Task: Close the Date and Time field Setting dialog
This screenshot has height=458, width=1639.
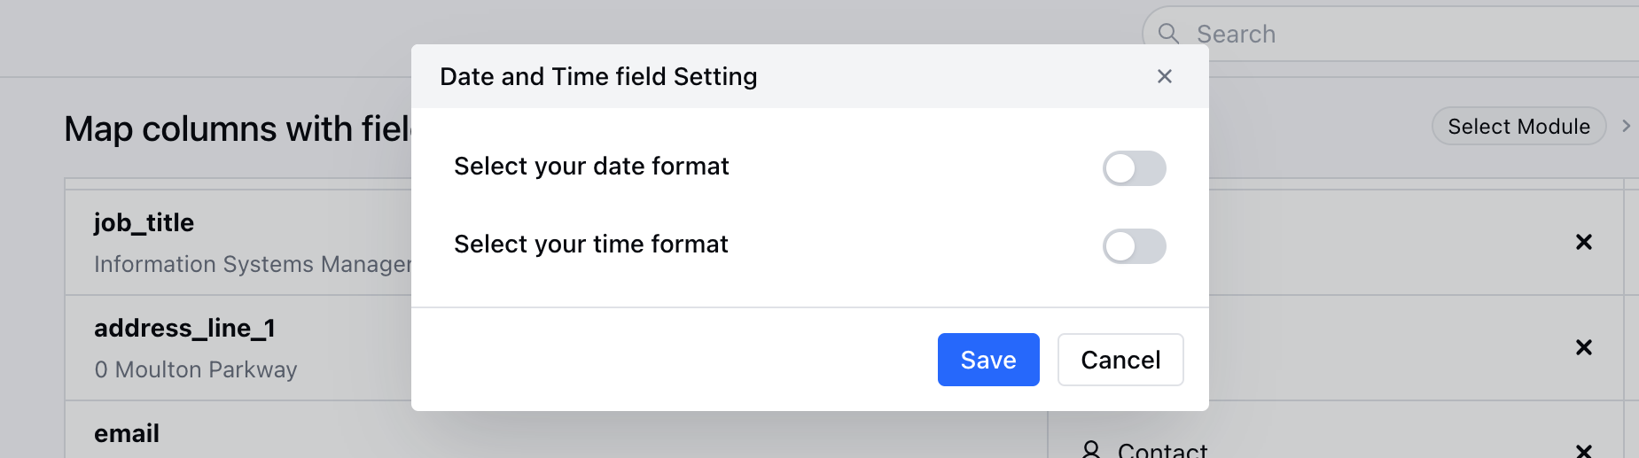Action: pos(1165,77)
